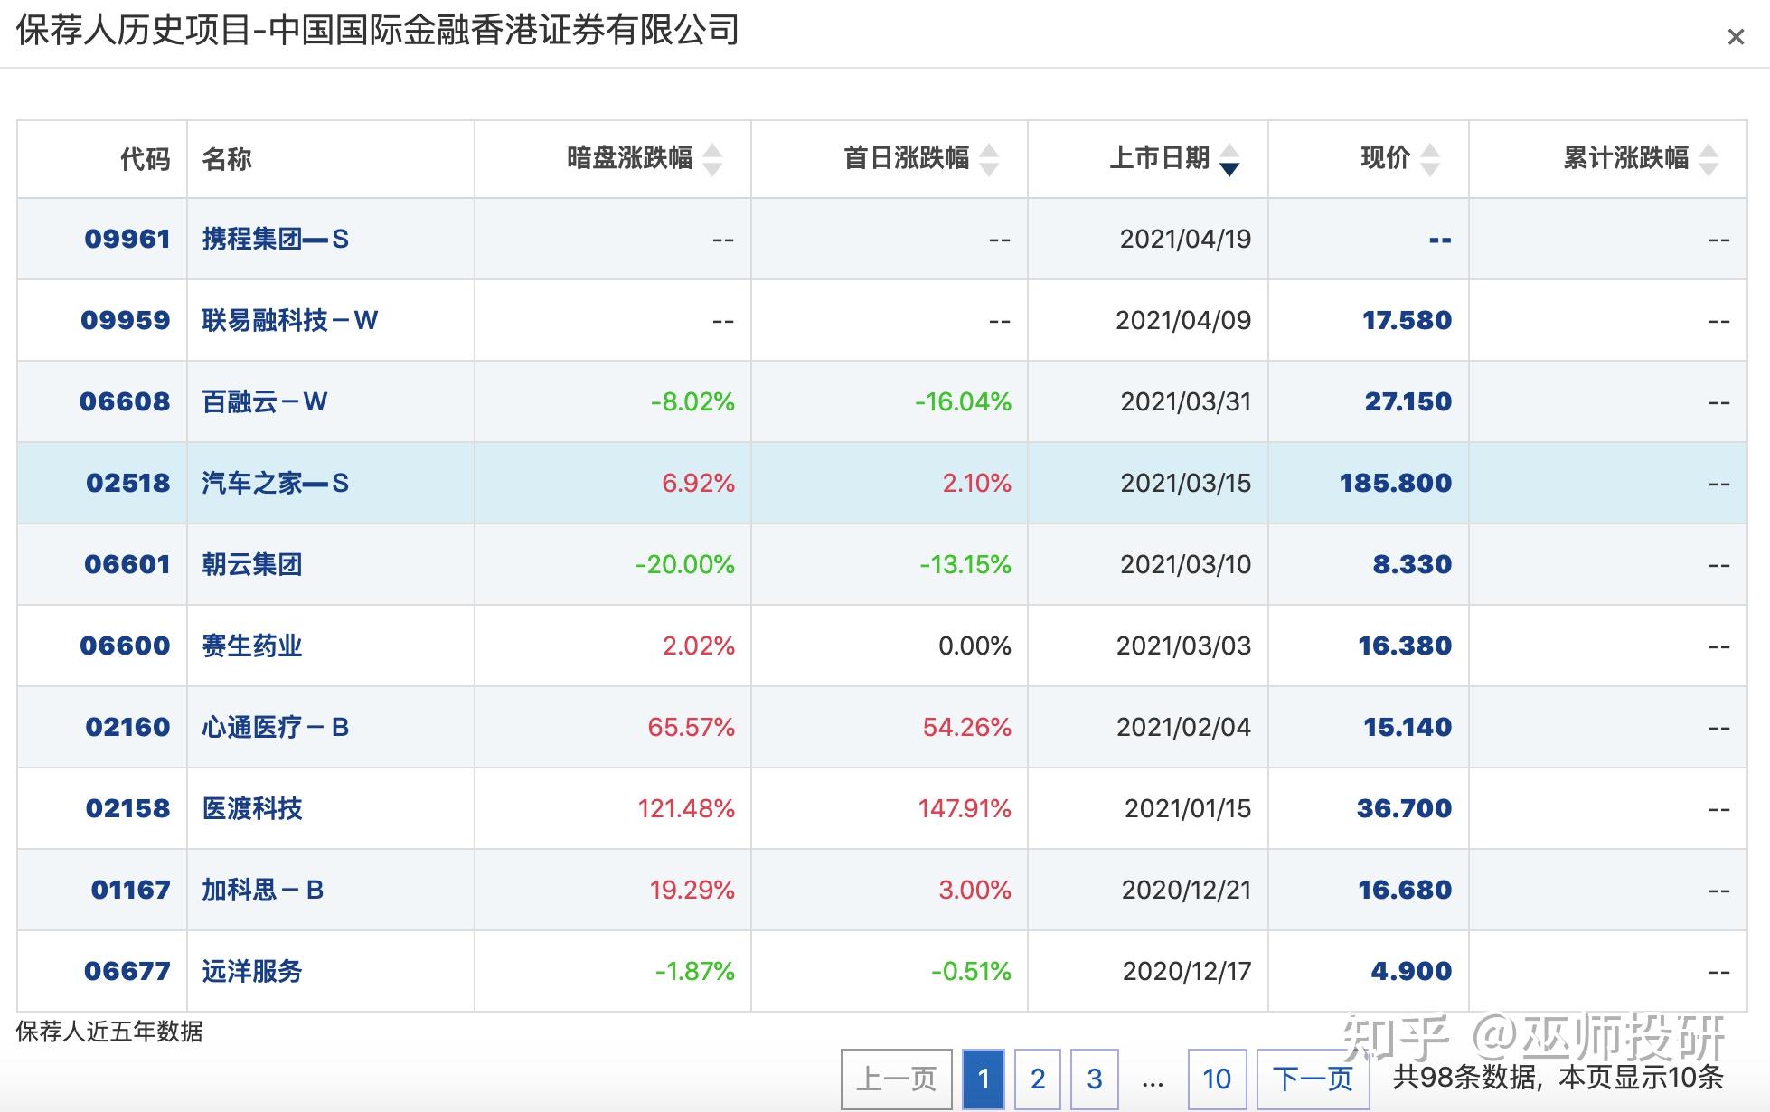Go to previous page 上一页
This screenshot has height=1112, width=1770.
pos(896,1079)
